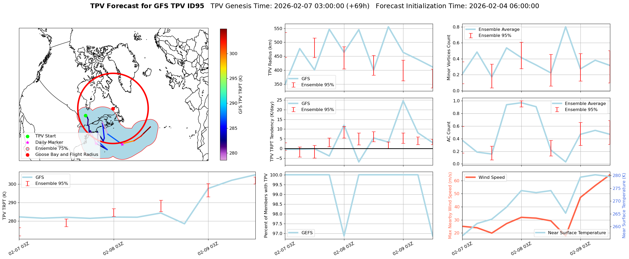Click the 300 tick label on the colorbar

[x=233, y=54]
